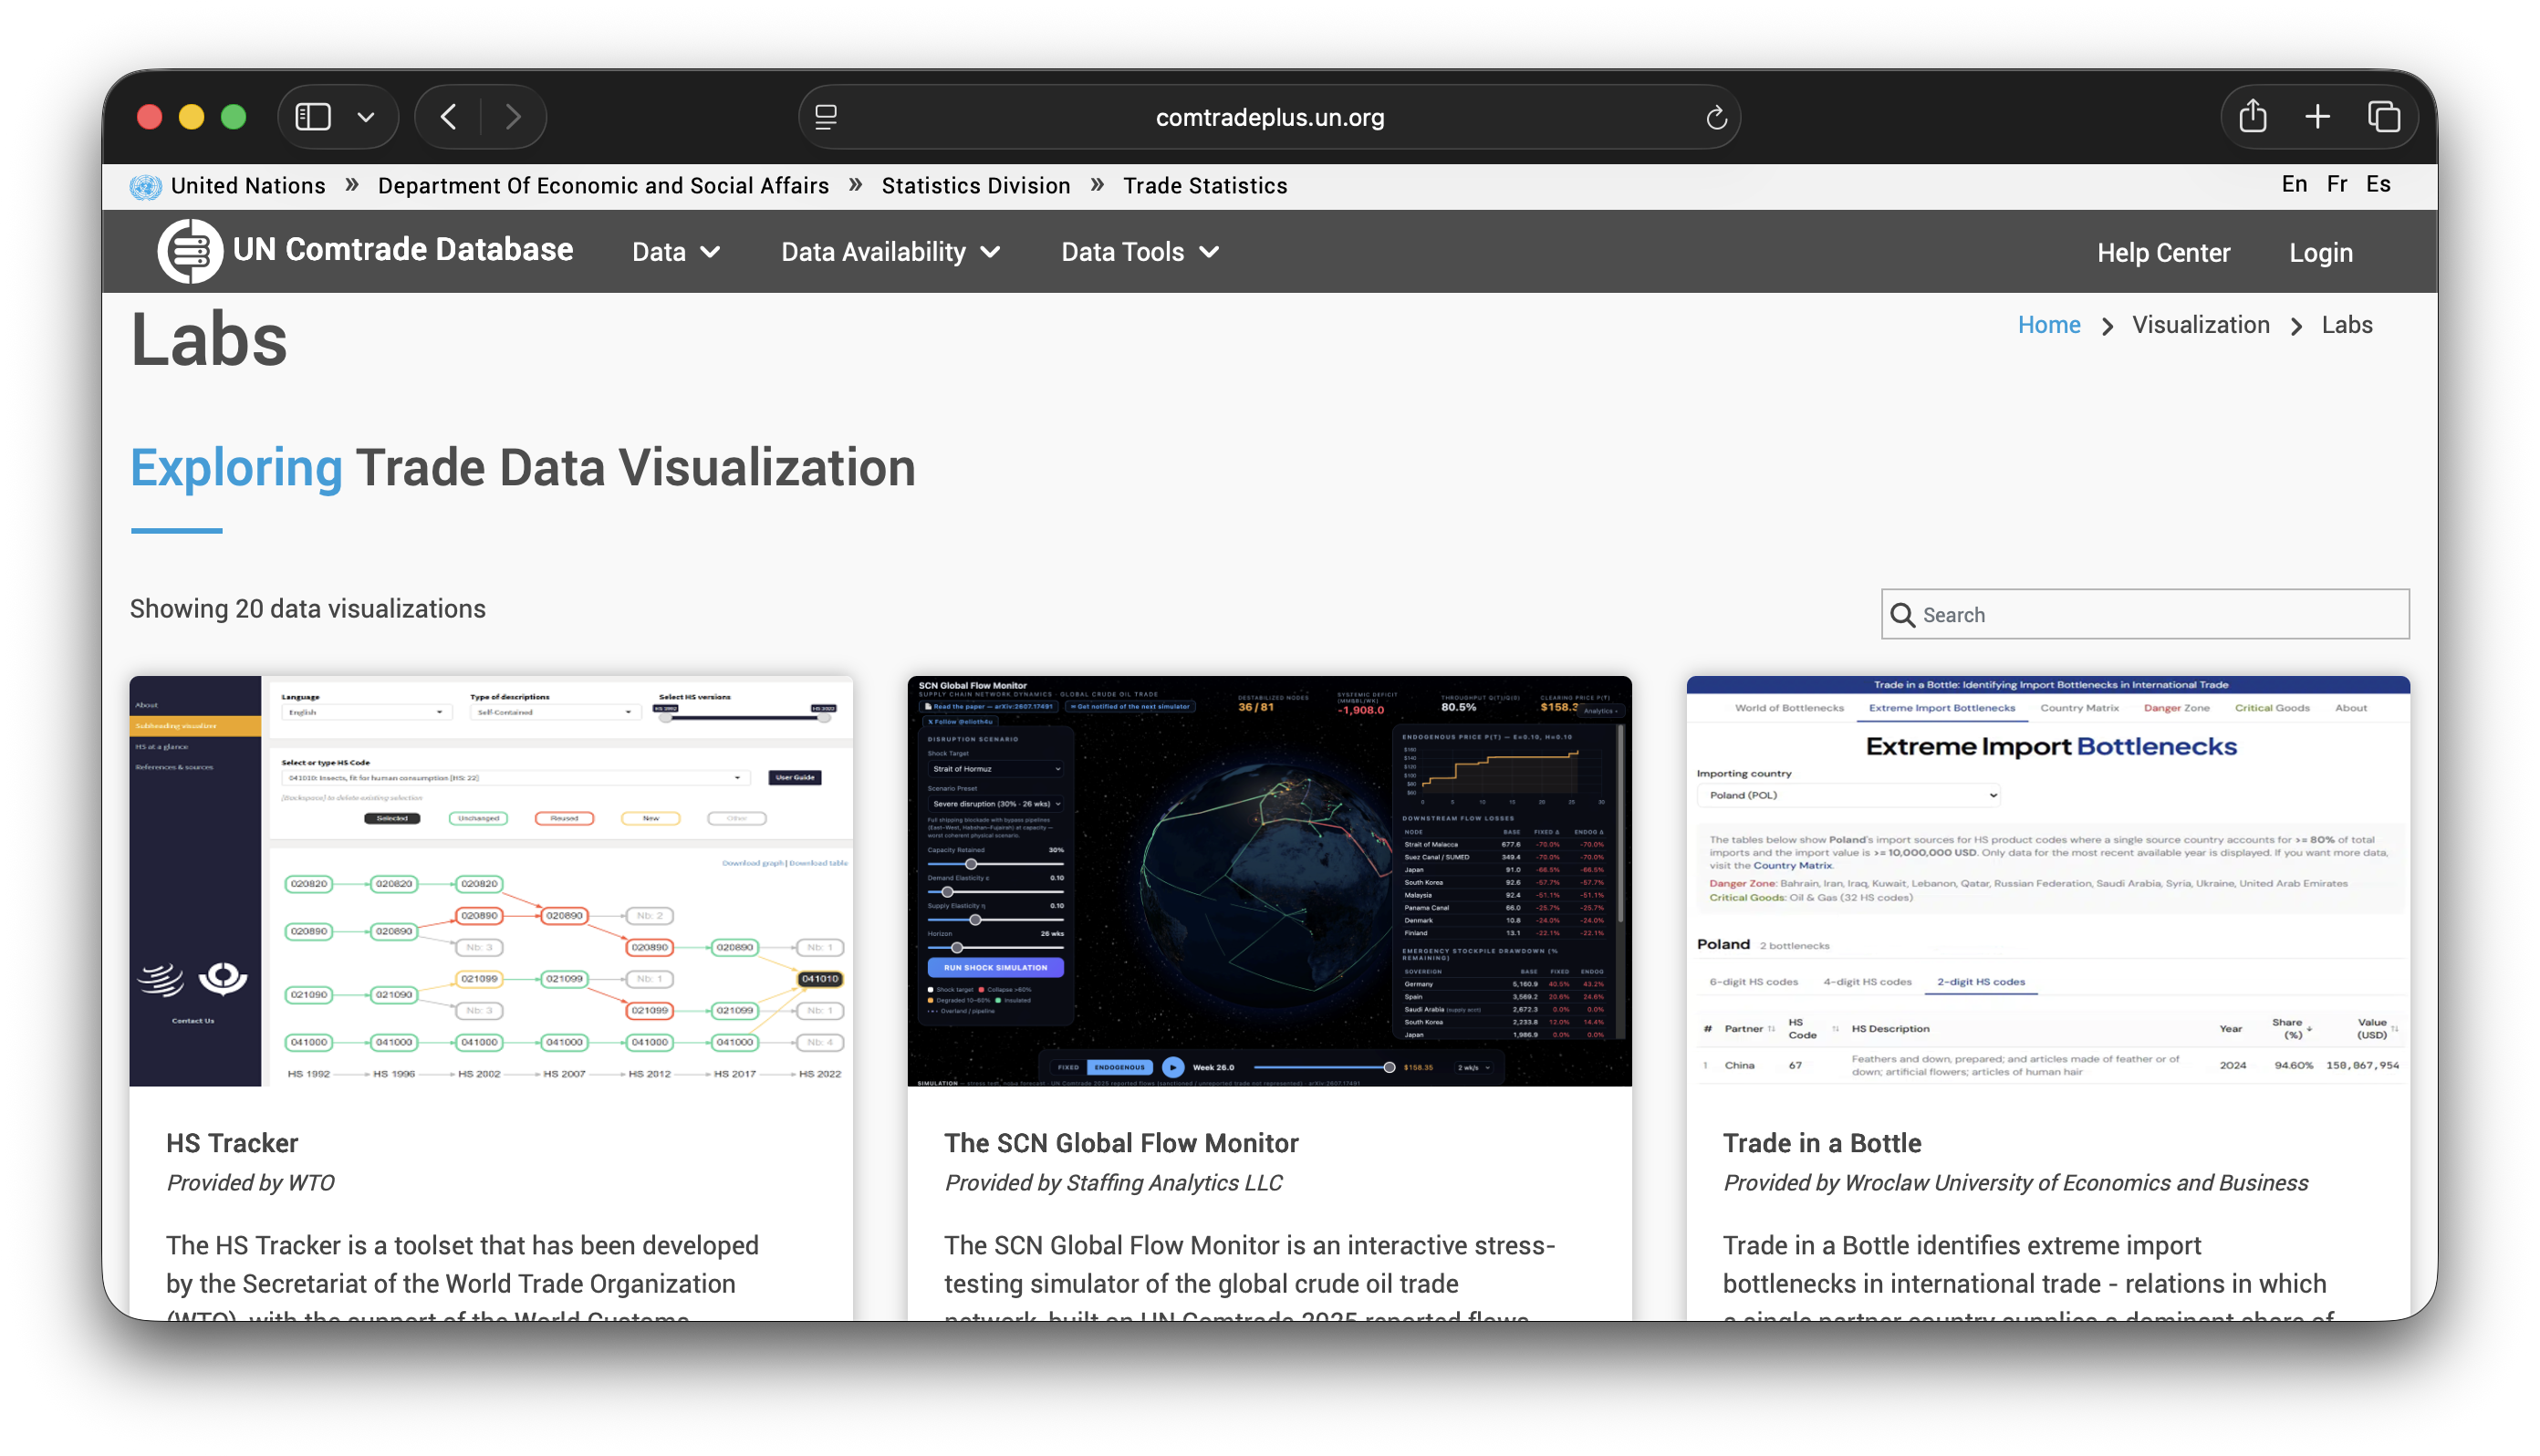Open the Statistics Division link
The width and height of the screenshot is (2540, 1456).
976,186
